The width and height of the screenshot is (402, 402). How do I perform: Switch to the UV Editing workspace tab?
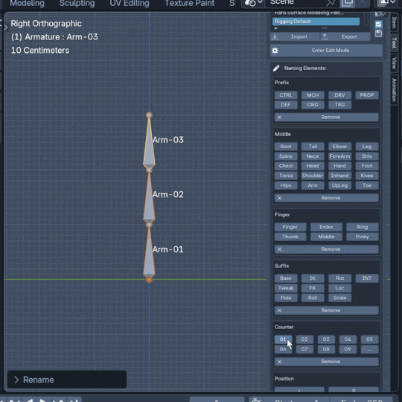click(130, 3)
